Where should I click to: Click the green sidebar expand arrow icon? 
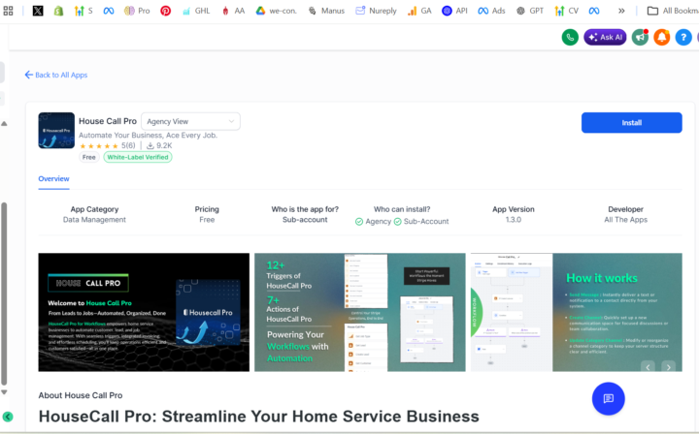pos(8,417)
